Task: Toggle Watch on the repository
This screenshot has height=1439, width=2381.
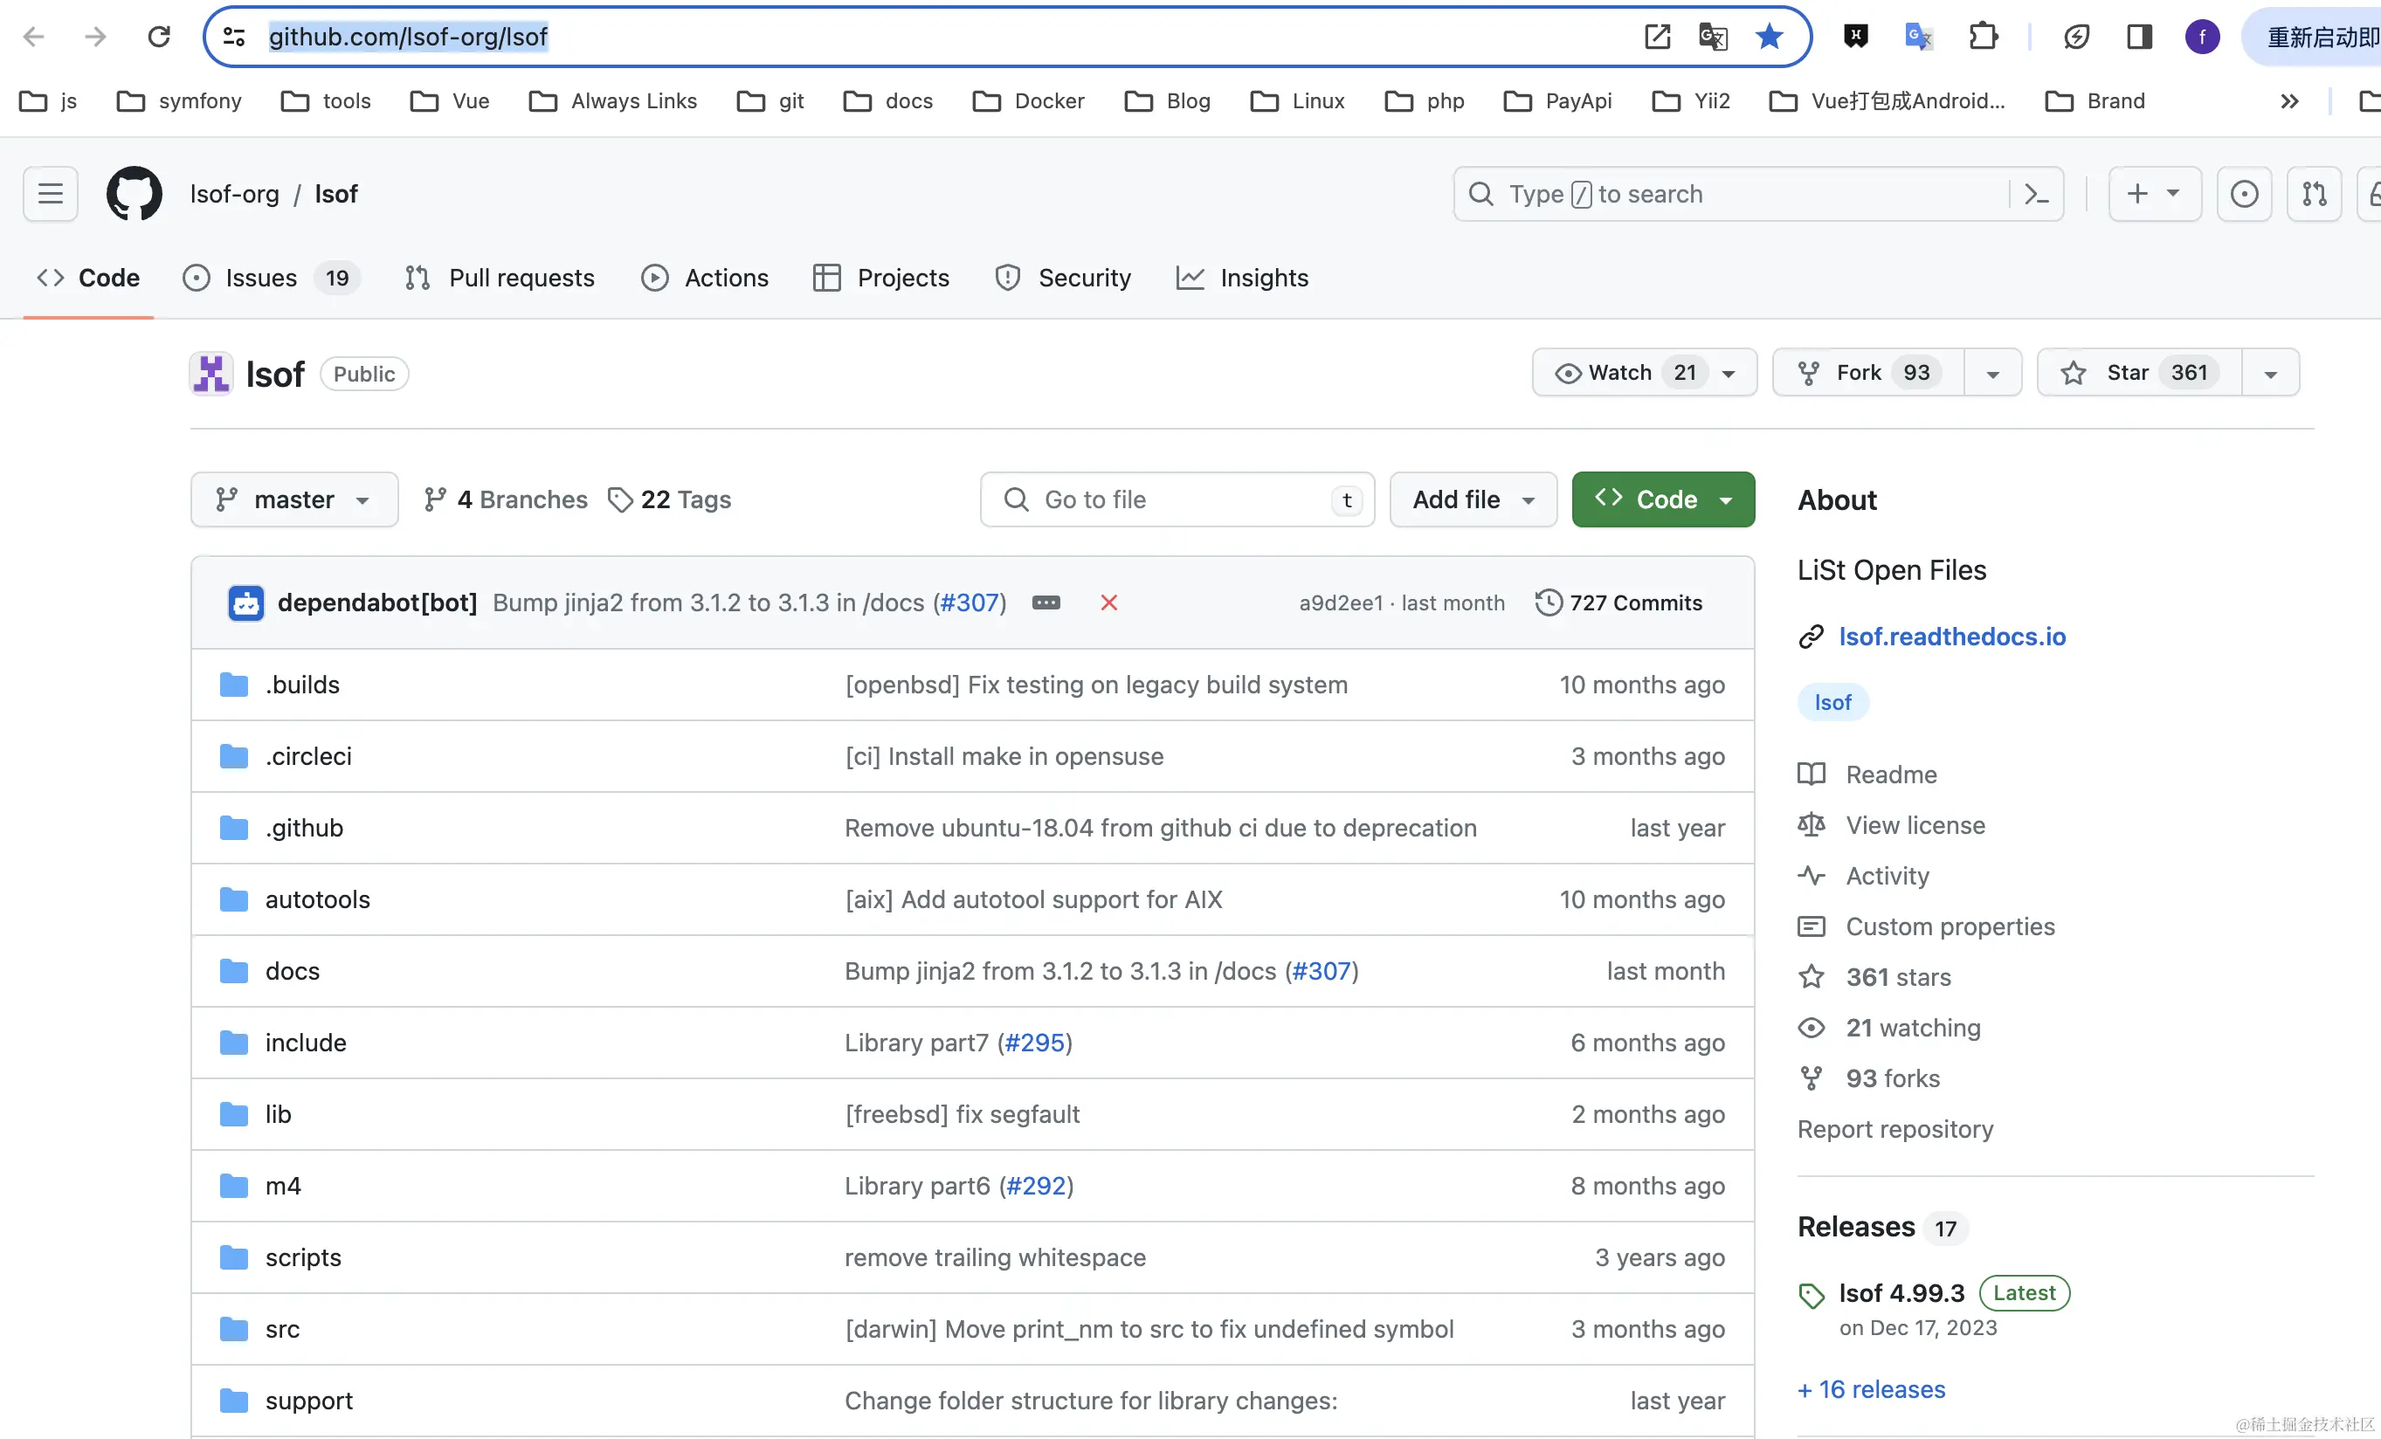Action: [1619, 373]
